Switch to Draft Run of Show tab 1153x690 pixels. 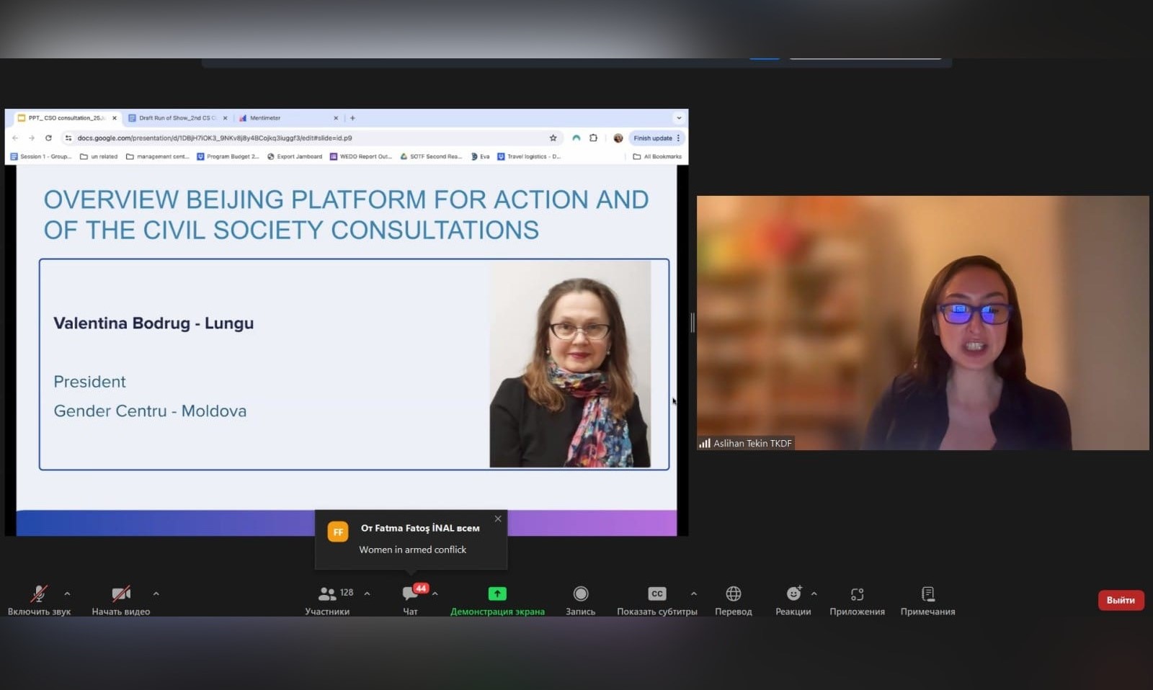[174, 118]
